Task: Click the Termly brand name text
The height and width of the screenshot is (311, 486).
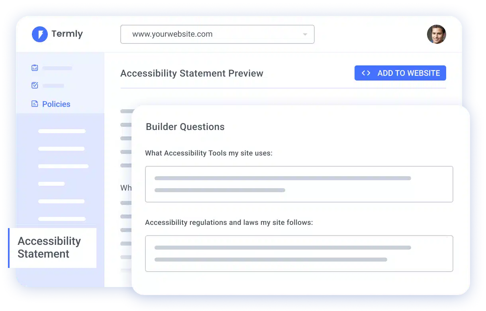Action: (67, 34)
